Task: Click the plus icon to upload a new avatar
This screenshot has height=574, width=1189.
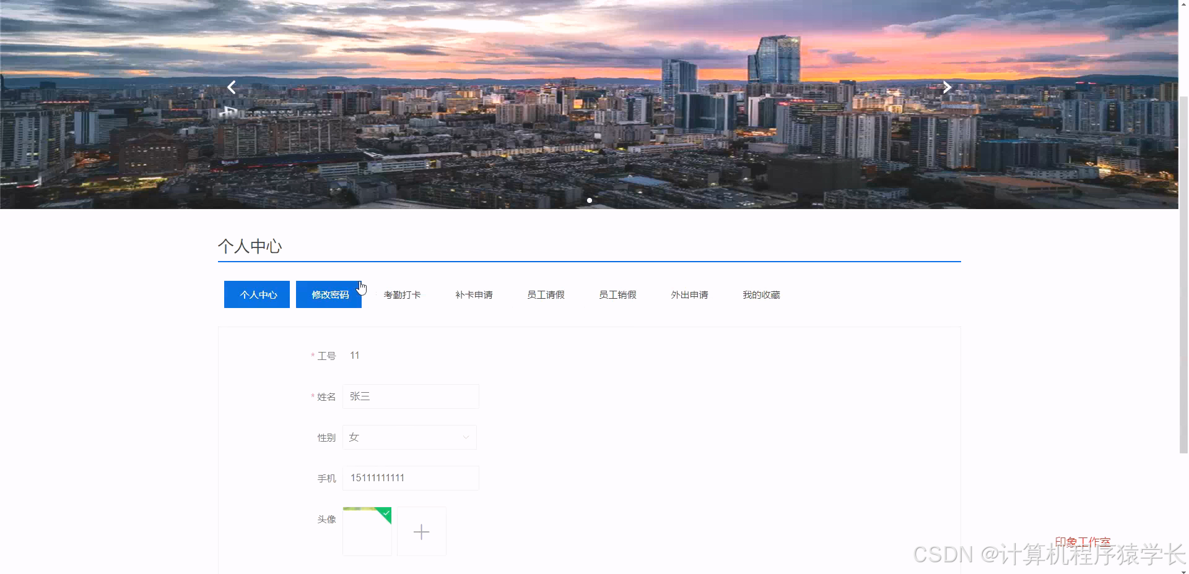Action: point(421,531)
